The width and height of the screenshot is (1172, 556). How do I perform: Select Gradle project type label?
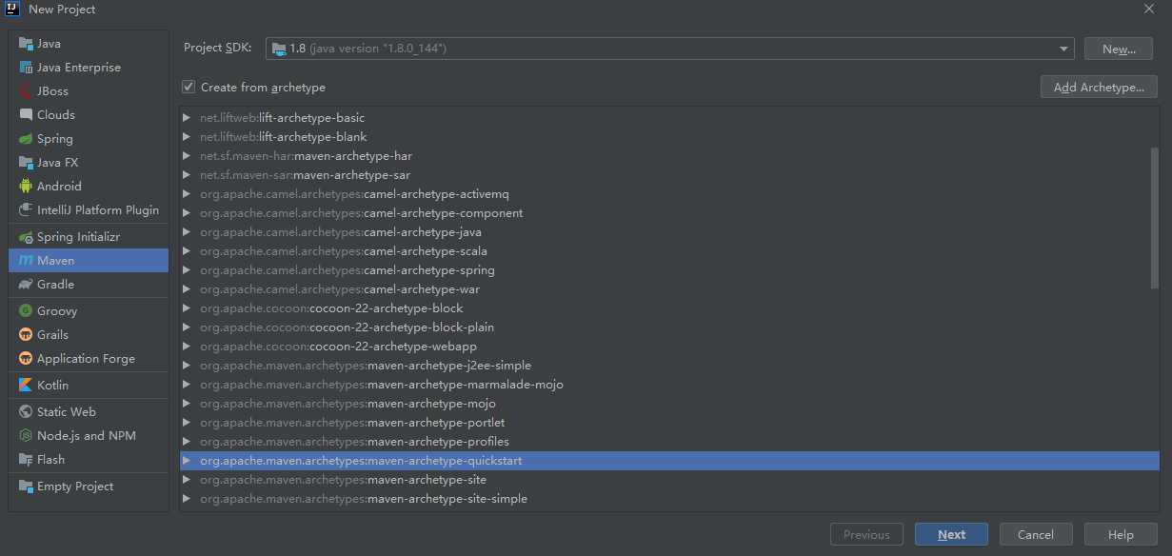point(55,285)
